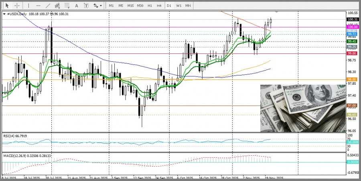Screen dimensions: 361x181
Task: Enable the H4 timeframe
Action: [x=159, y=6]
